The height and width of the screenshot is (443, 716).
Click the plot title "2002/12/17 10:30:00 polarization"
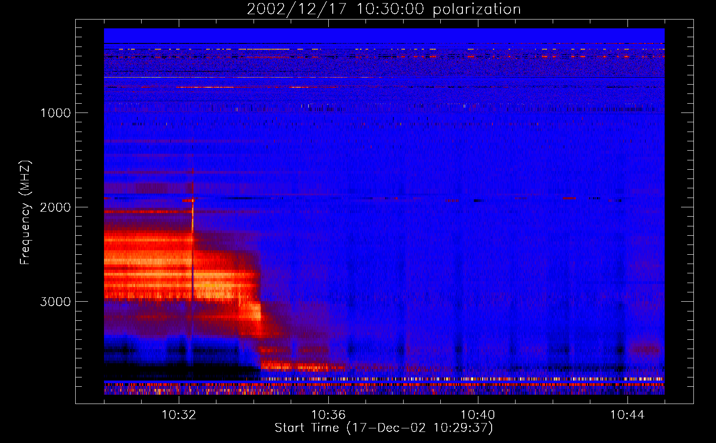pyautogui.click(x=384, y=9)
